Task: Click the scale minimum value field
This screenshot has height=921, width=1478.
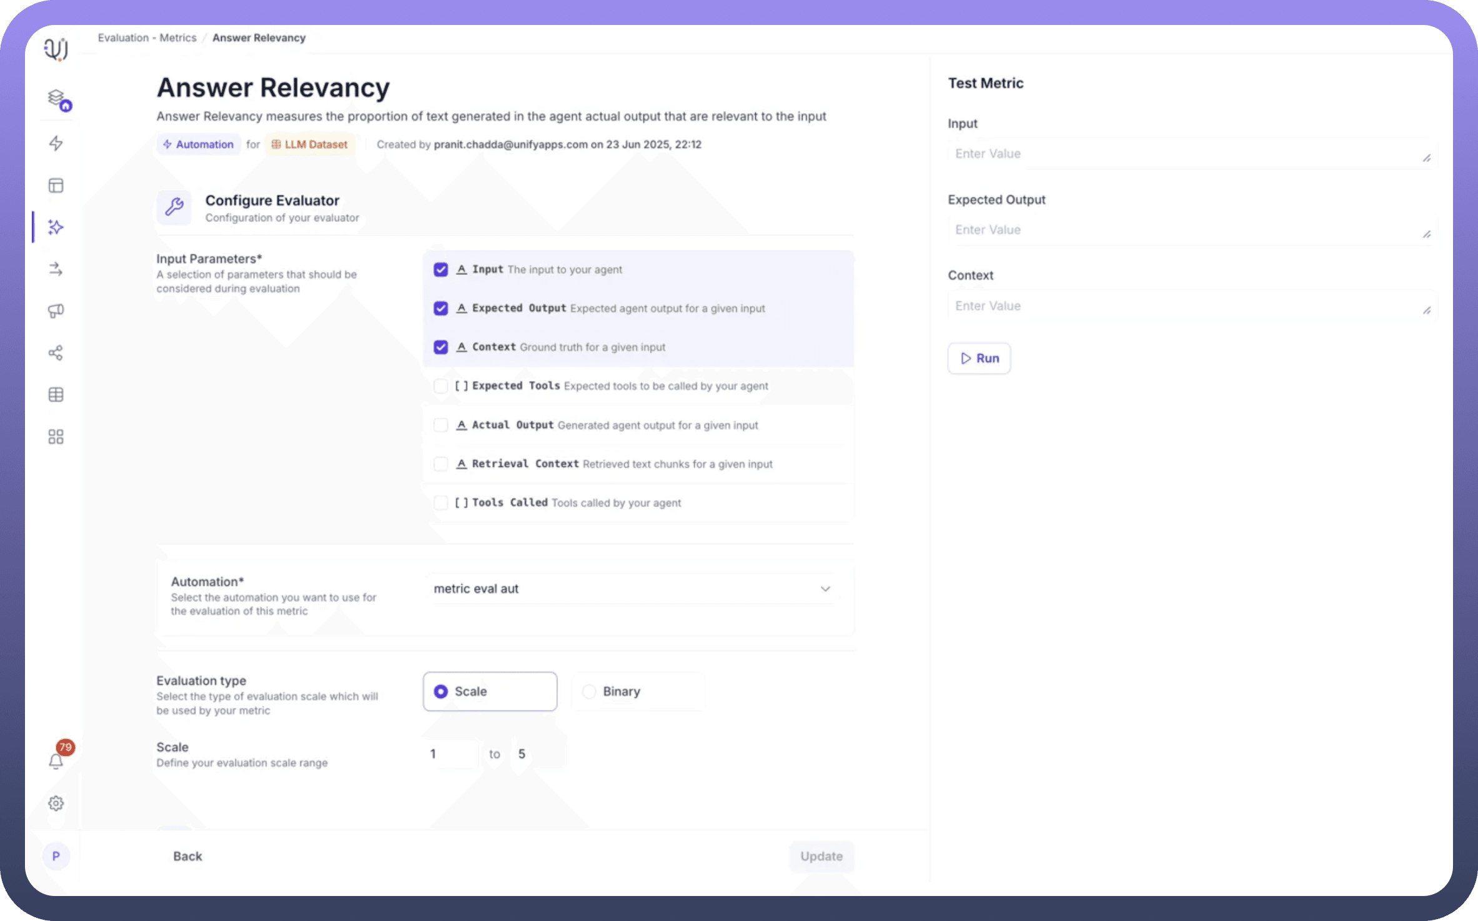Action: 450,754
